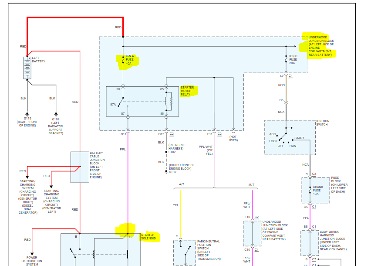The height and width of the screenshot is (266, 371).
Task: Click the 'RUN' ignition switch position
Action: (x=293, y=146)
